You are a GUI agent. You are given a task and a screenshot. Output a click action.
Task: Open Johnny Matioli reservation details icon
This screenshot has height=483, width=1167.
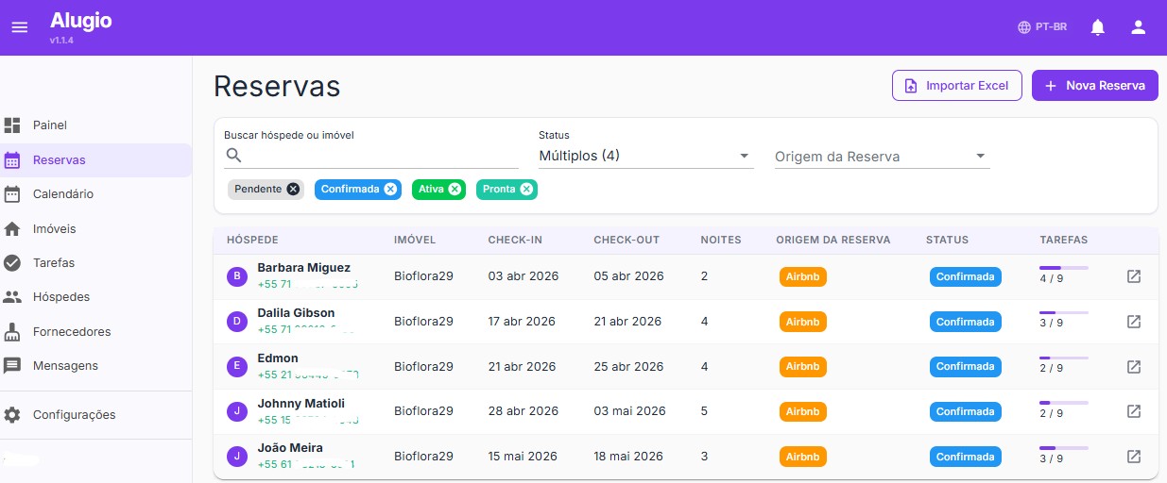(1134, 411)
